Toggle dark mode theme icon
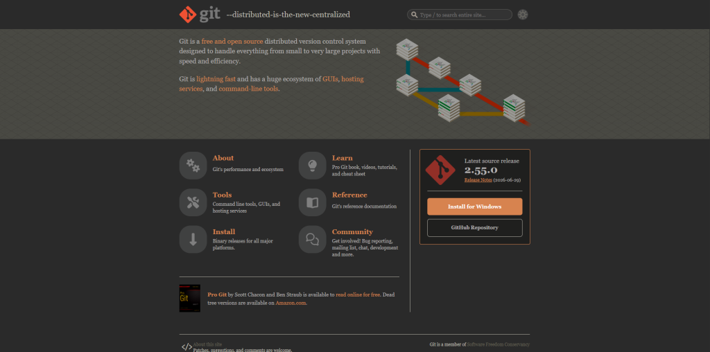This screenshot has height=352, width=710. coord(523,15)
